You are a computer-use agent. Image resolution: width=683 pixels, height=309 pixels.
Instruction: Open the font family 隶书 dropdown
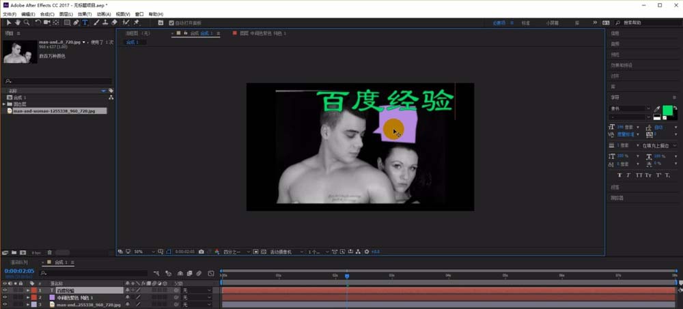(630, 108)
